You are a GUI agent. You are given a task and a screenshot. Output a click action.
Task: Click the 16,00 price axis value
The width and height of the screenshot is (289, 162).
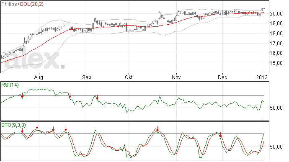276,53
